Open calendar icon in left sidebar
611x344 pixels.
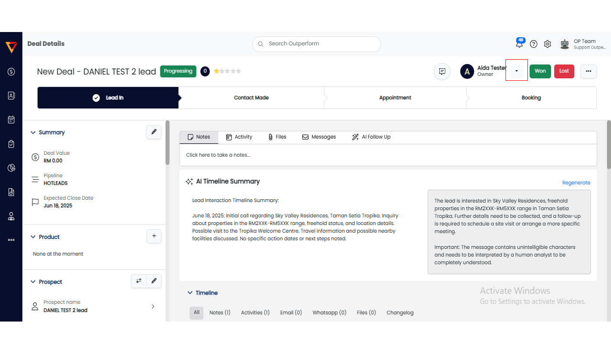coord(11,120)
